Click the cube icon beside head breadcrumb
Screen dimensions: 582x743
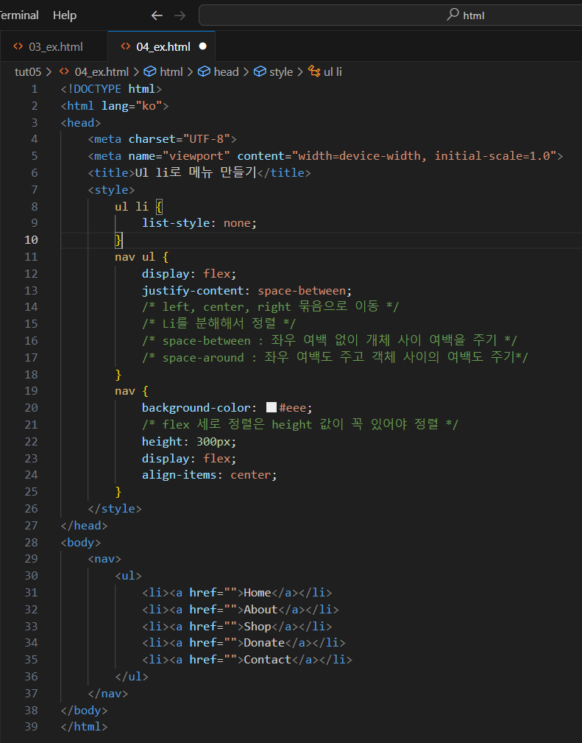(204, 71)
